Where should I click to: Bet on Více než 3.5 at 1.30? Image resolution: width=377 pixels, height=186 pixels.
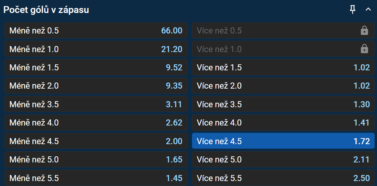[283, 104]
